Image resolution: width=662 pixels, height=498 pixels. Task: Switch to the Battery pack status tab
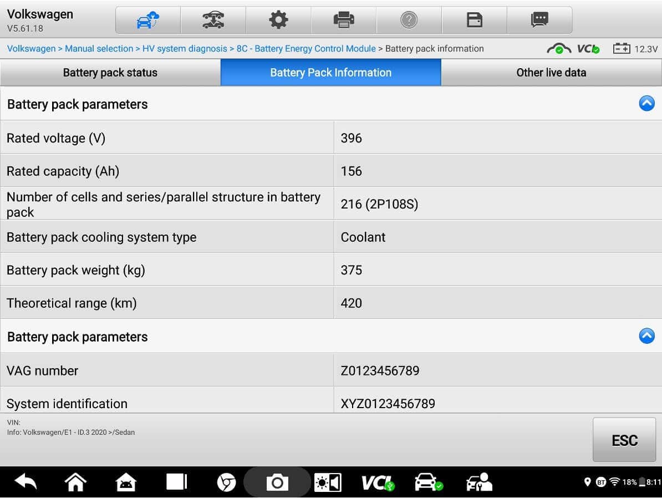pyautogui.click(x=110, y=73)
